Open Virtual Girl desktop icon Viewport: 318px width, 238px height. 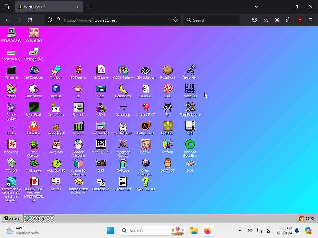(34, 35)
